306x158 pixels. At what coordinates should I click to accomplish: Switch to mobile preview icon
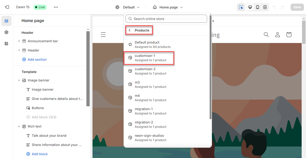point(258,7)
